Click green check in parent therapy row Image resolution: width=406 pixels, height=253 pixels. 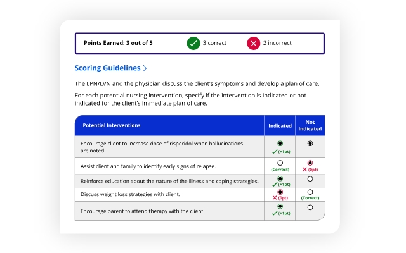pyautogui.click(x=274, y=214)
